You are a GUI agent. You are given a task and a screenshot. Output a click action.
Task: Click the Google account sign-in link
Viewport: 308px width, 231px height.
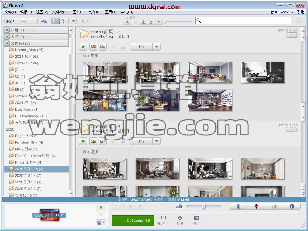tap(287, 12)
